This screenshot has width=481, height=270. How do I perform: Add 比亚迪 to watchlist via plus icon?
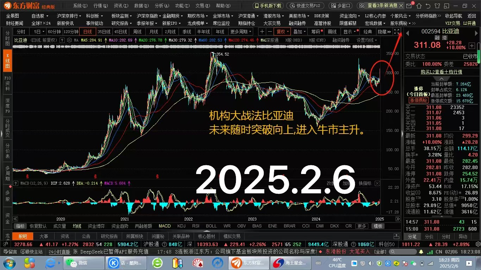pos(472,46)
